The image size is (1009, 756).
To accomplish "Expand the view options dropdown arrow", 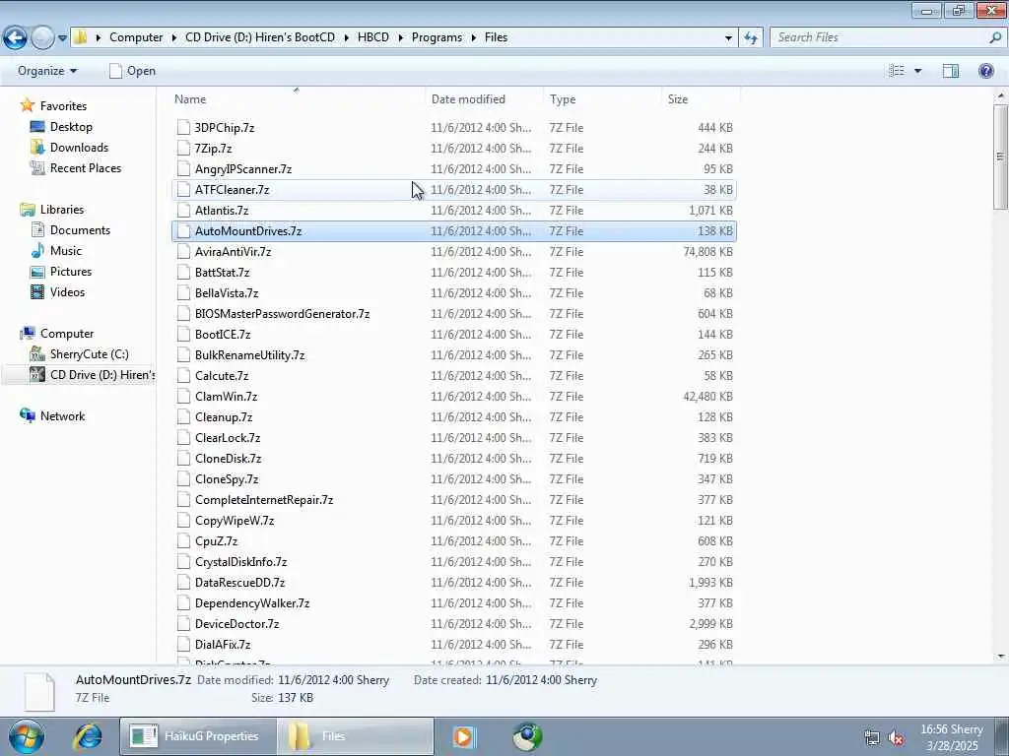I will click(x=917, y=71).
